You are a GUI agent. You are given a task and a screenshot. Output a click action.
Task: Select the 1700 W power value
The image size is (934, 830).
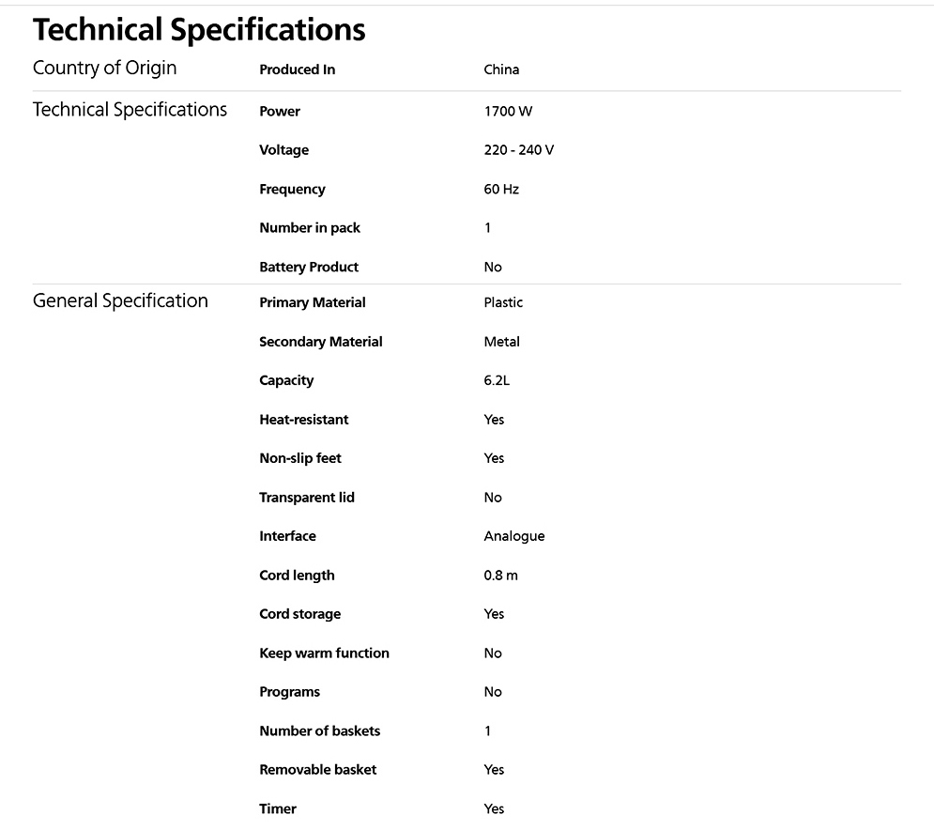tap(508, 112)
